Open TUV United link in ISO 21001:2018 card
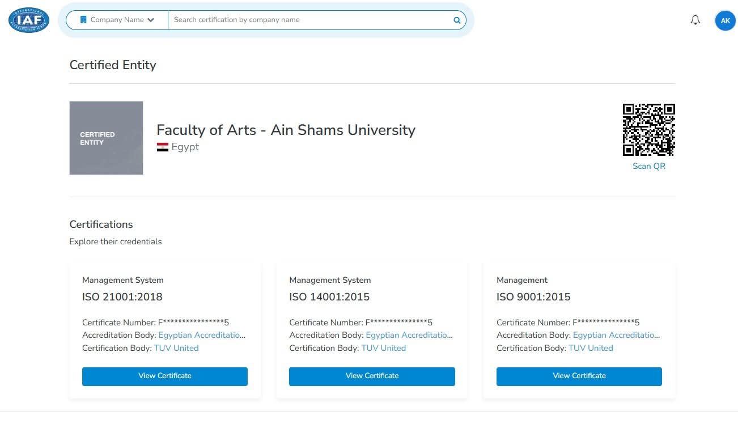The width and height of the screenshot is (738, 424). (176, 348)
